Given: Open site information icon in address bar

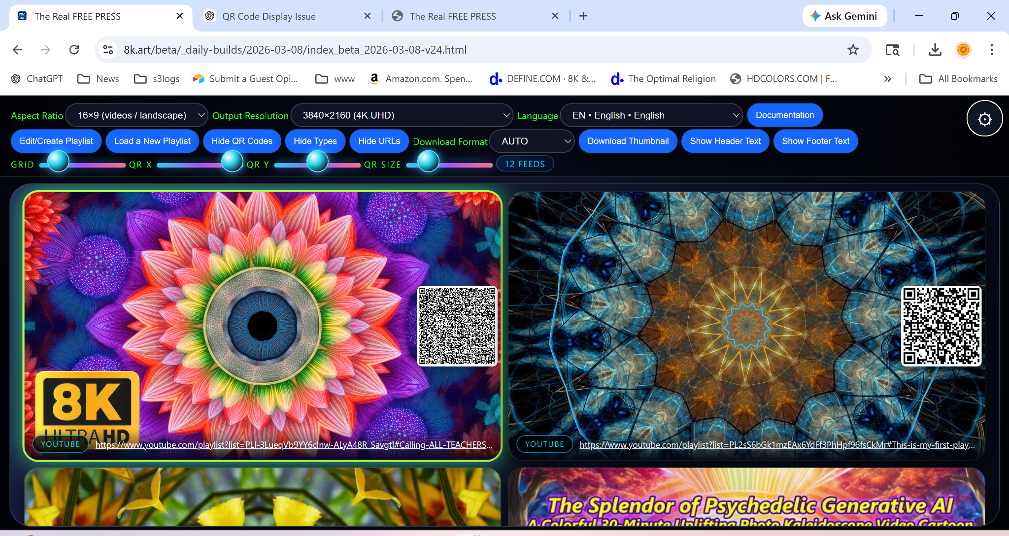Looking at the screenshot, I should tap(108, 50).
